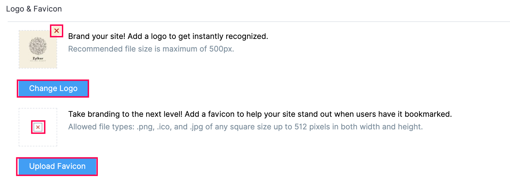This screenshot has width=510, height=182.
Task: Click the Zylker name inside the logo
Action: point(38,58)
